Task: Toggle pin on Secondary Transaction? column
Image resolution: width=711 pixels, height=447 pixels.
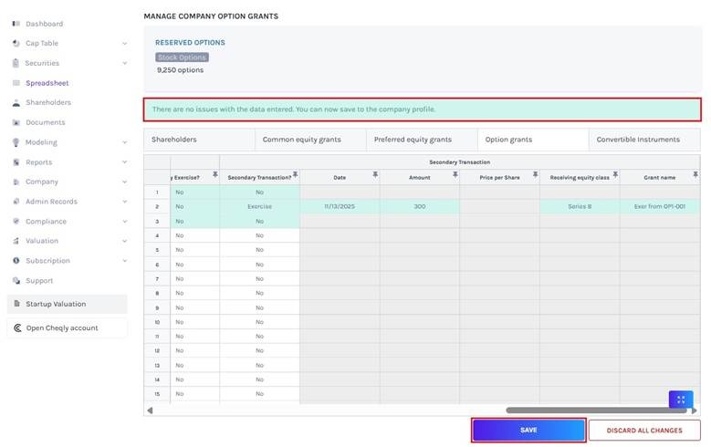Action: [x=293, y=173]
